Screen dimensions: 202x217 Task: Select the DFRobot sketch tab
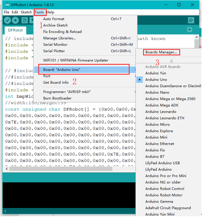pos(15,30)
